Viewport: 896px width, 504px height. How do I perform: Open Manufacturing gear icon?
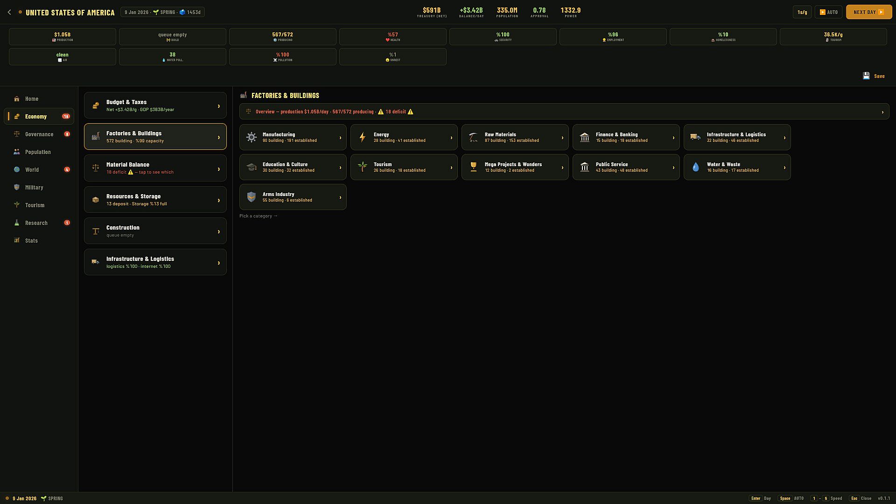pos(252,137)
